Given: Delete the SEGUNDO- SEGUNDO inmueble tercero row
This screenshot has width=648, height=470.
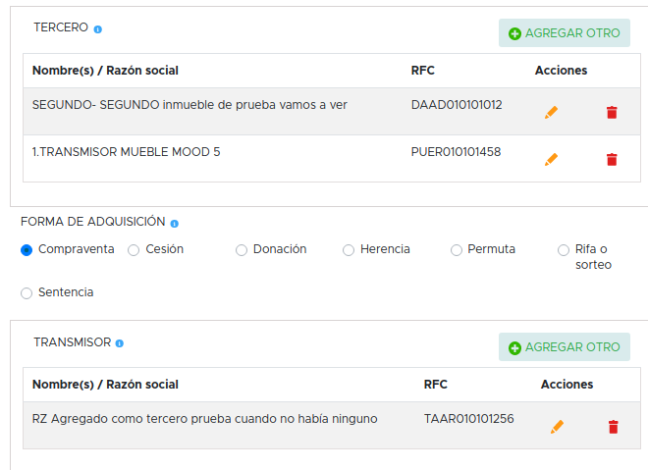Looking at the screenshot, I should [x=612, y=113].
